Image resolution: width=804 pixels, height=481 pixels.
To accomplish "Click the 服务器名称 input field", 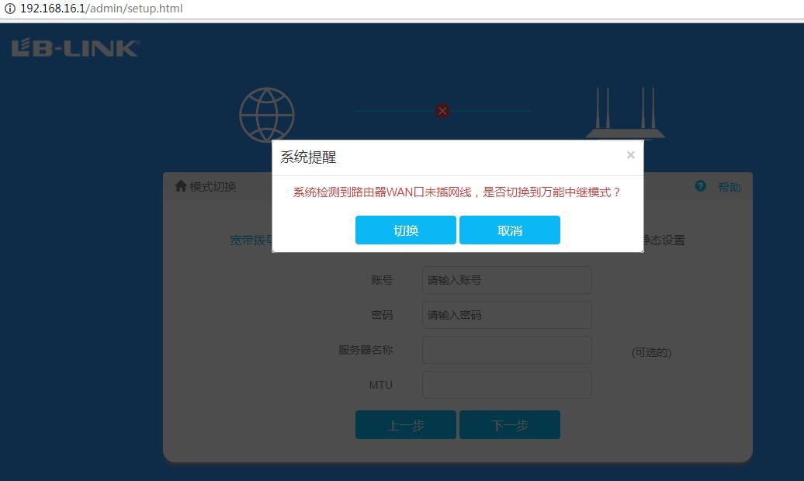I will click(x=507, y=350).
